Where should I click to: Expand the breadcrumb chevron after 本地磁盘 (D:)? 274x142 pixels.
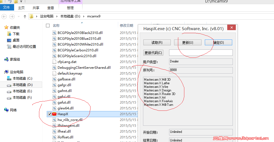[x=84, y=16]
